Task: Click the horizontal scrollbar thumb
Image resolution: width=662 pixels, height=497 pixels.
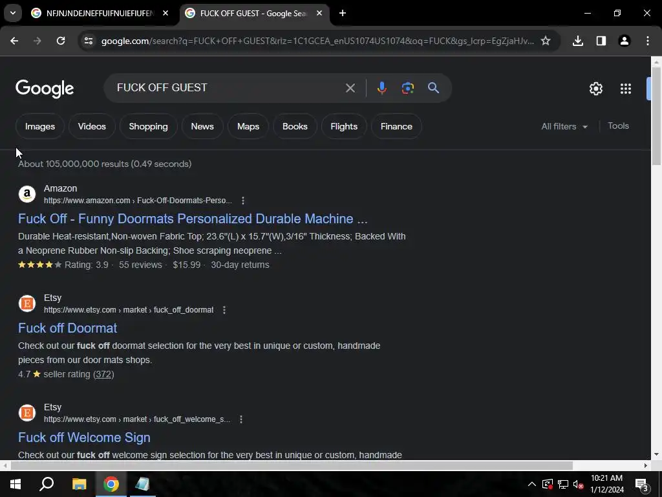Action: [x=292, y=466]
